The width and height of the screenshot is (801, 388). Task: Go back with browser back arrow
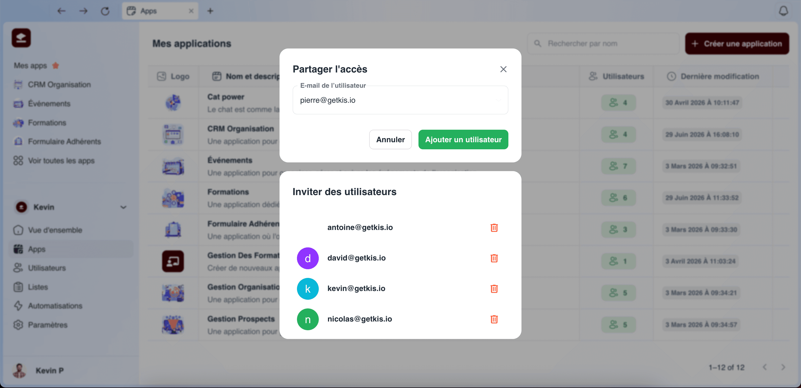[62, 11]
